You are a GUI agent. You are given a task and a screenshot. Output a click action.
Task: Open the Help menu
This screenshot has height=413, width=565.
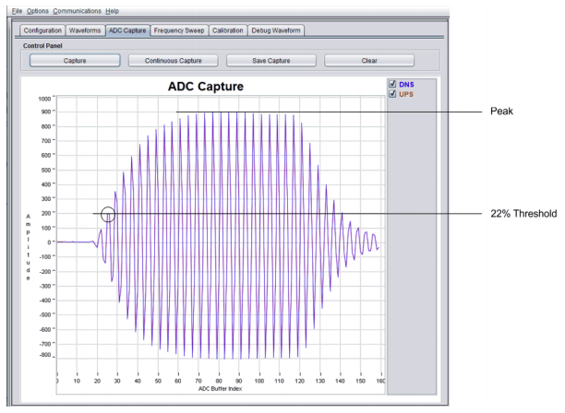pos(112,10)
